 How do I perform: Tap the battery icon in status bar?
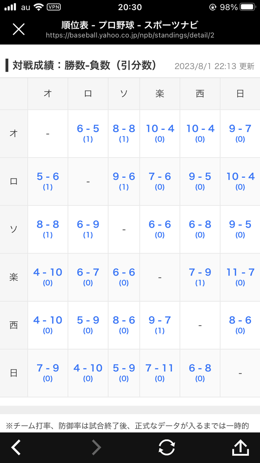[248, 7]
